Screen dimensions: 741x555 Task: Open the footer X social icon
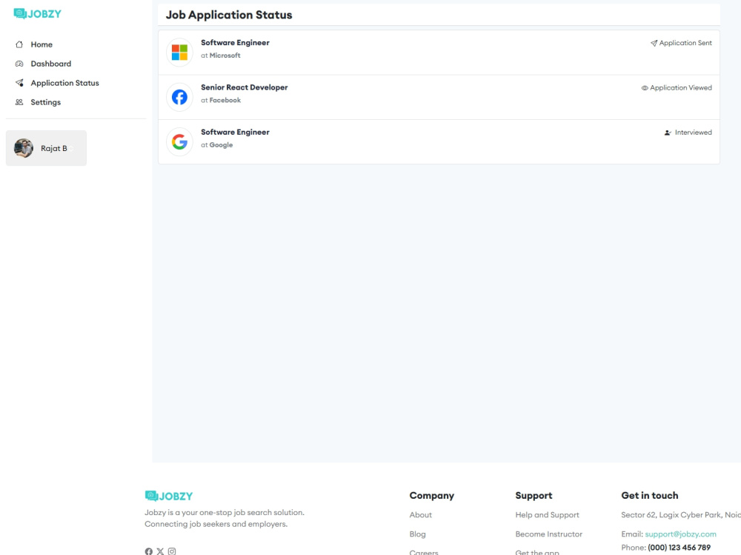[160, 551]
